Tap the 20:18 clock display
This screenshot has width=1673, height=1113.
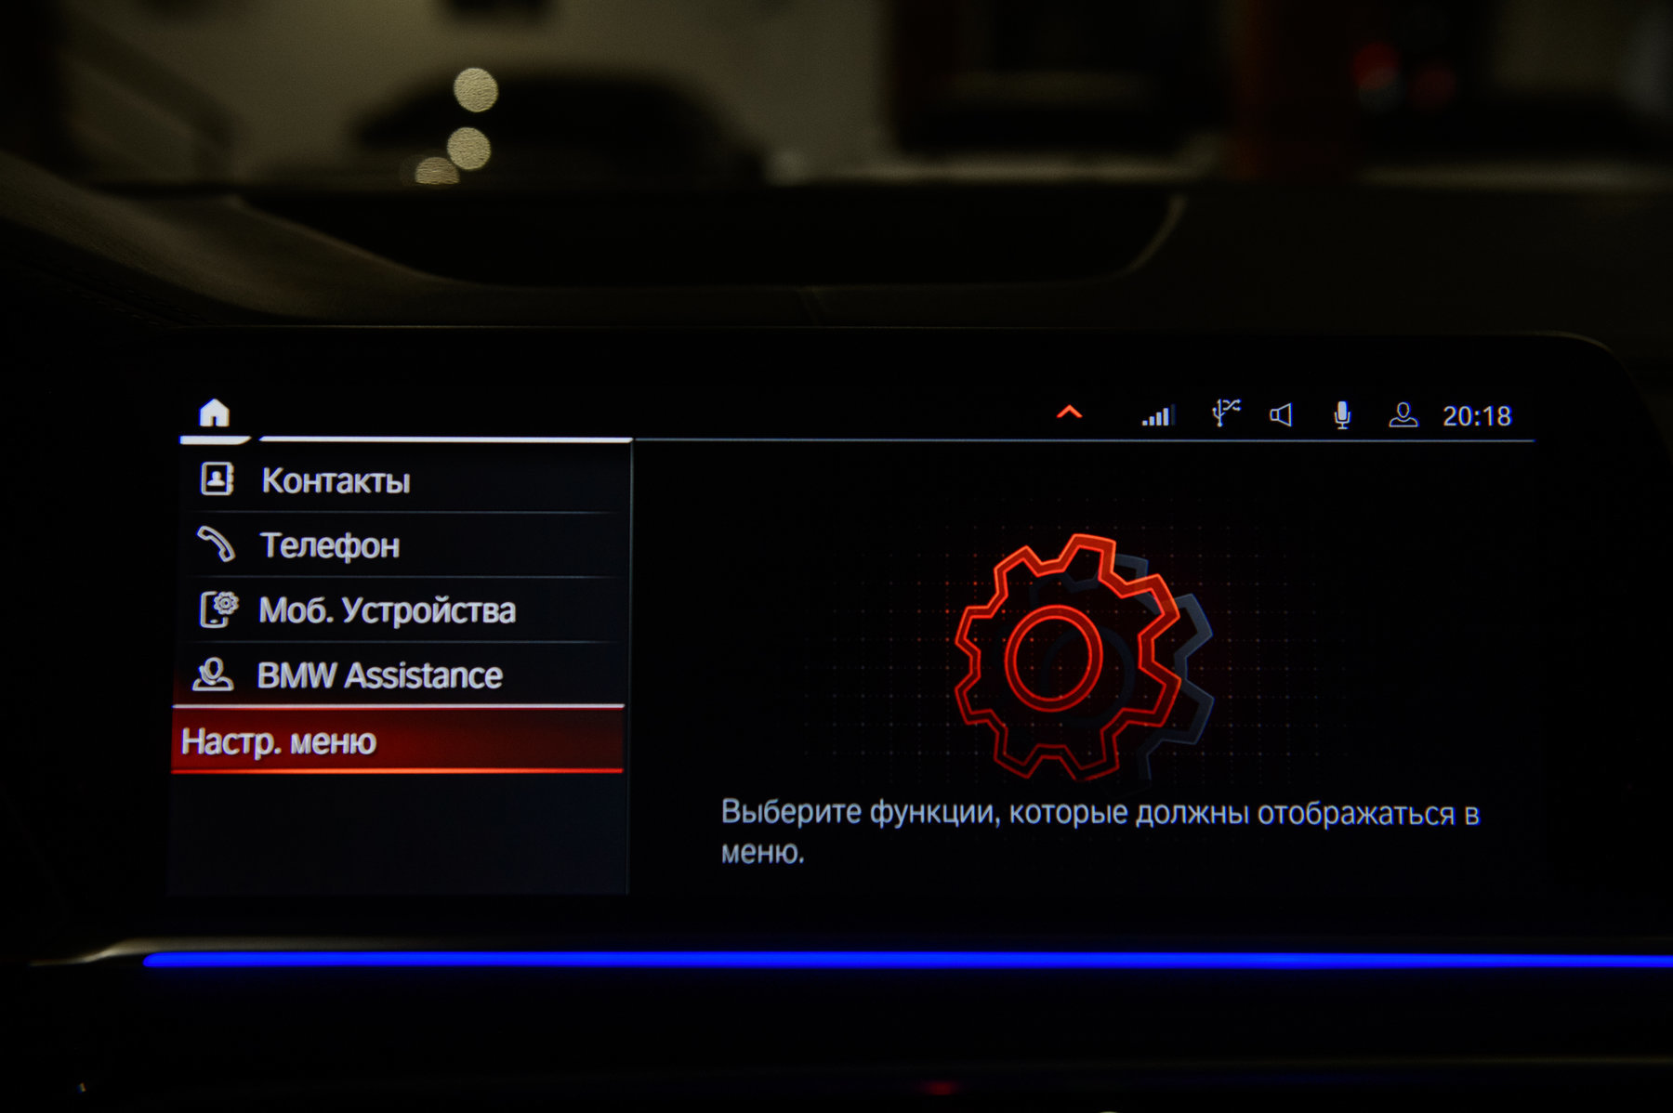pos(1476,416)
